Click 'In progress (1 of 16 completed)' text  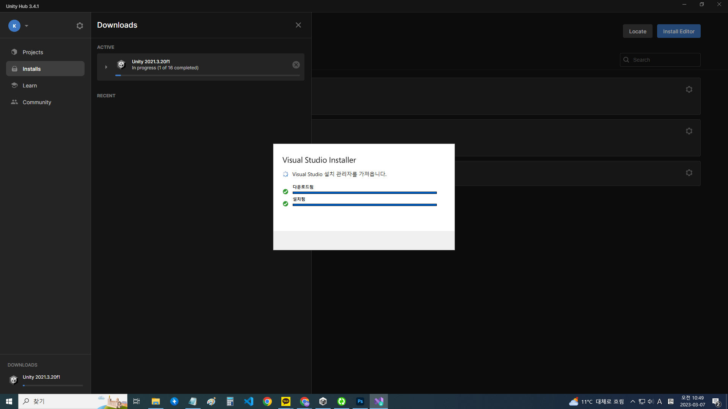165,68
